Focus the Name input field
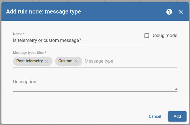 78,41
